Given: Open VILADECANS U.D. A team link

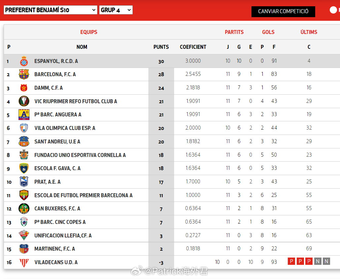Looking at the screenshot, I should tap(56, 262).
